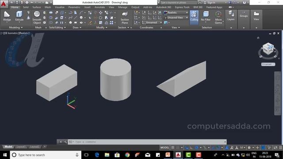The height and width of the screenshot is (159, 283).
Task: Add a new layout with plus tab
Action: [45, 147]
